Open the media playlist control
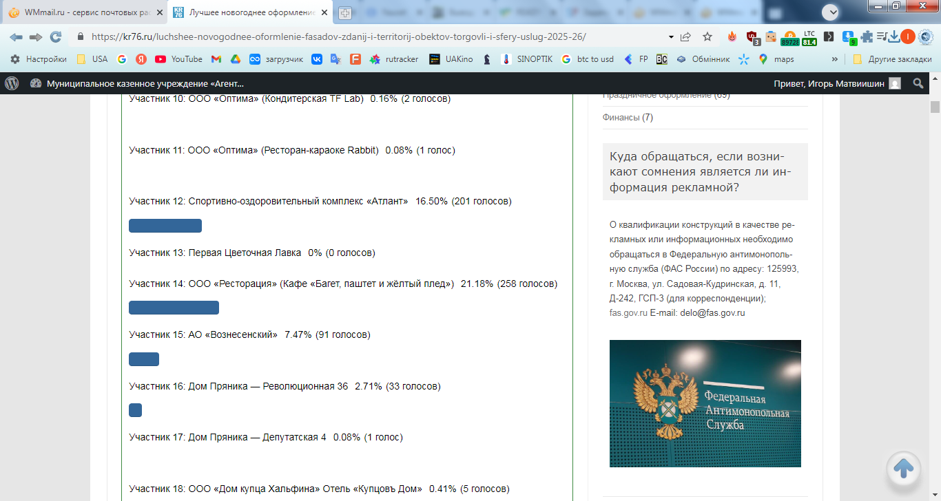The height and width of the screenshot is (501, 941). [x=882, y=36]
